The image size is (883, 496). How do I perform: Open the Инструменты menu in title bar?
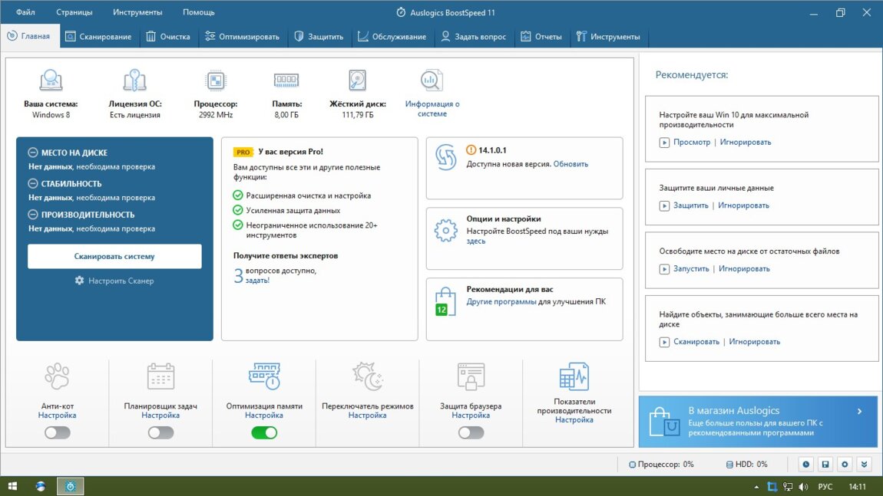coord(137,12)
